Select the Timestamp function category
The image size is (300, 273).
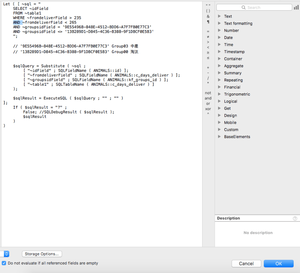click(x=234, y=52)
